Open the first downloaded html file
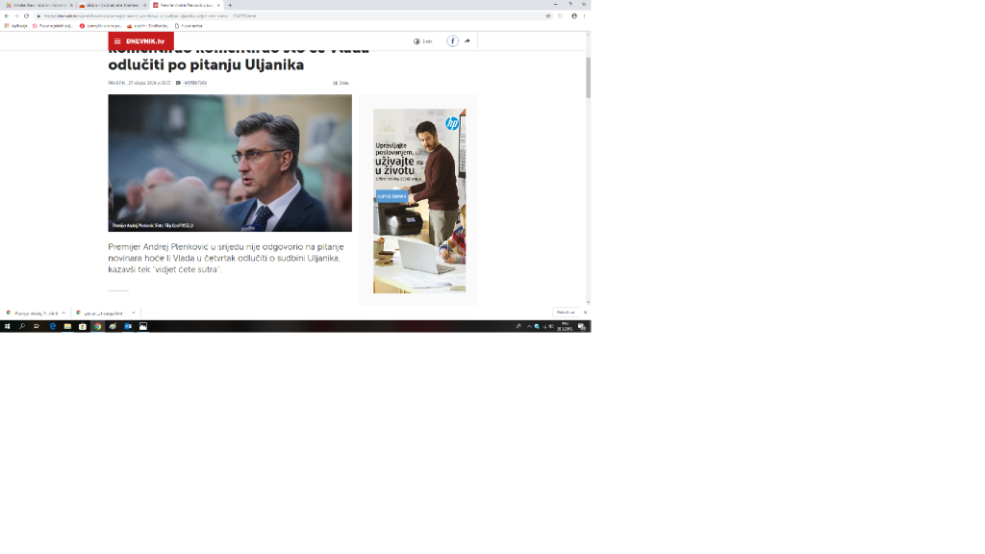 [x=33, y=313]
